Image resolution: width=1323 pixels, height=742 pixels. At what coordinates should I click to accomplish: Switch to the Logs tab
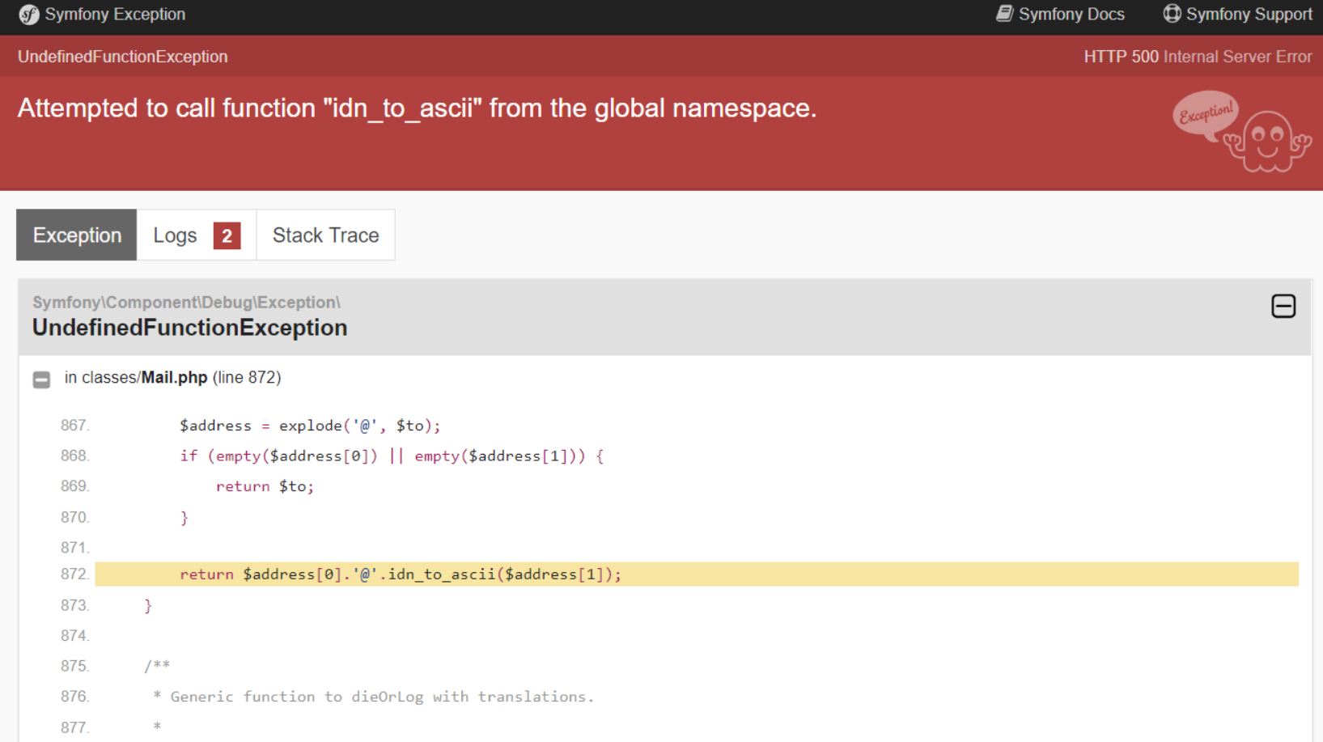(x=175, y=235)
